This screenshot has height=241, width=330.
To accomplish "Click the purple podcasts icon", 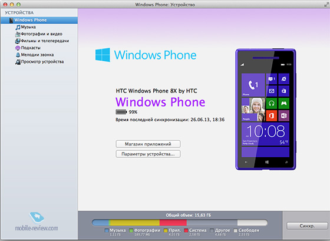I will coord(18,48).
